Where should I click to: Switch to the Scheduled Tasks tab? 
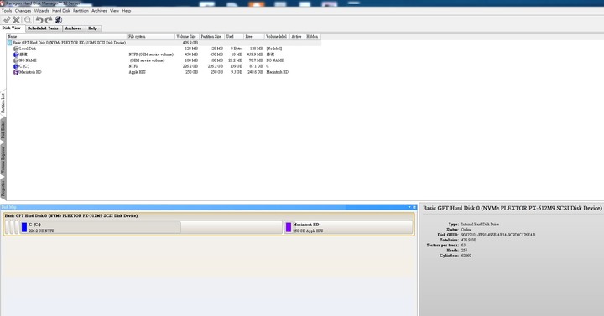43,28
